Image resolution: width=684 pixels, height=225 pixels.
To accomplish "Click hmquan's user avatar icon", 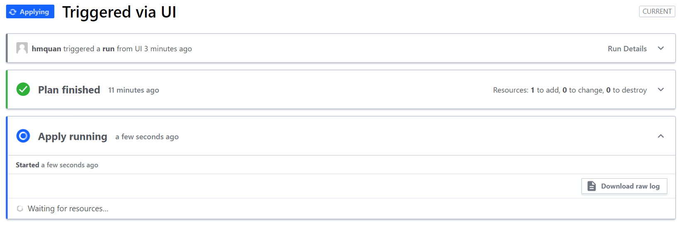I will click(x=22, y=48).
